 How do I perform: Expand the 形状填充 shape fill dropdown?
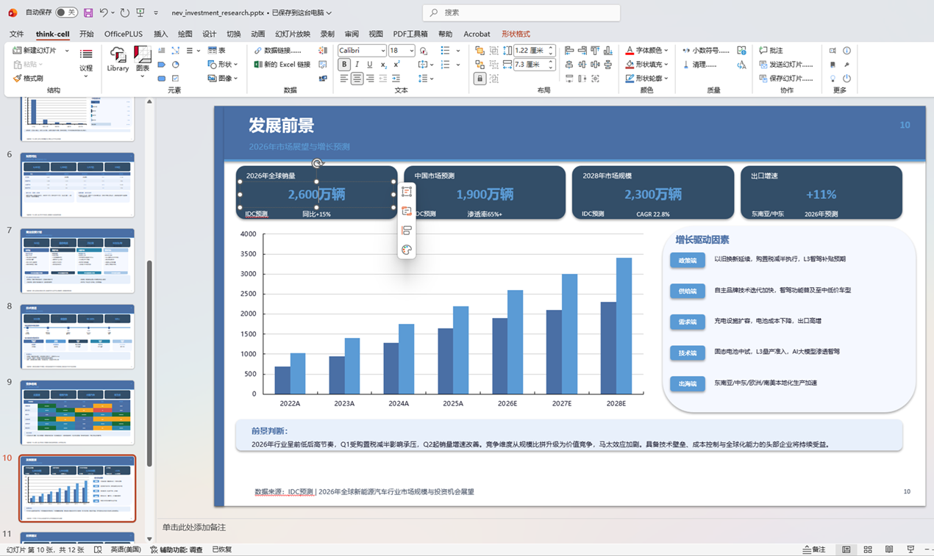tap(666, 65)
